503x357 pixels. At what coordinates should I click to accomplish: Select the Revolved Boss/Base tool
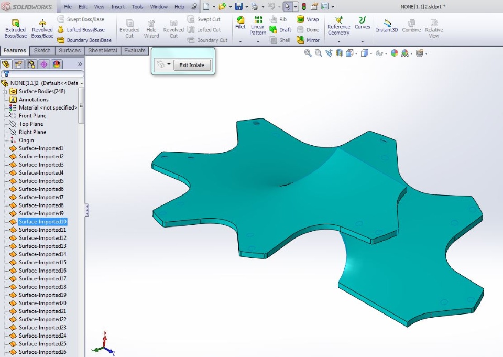click(42, 29)
